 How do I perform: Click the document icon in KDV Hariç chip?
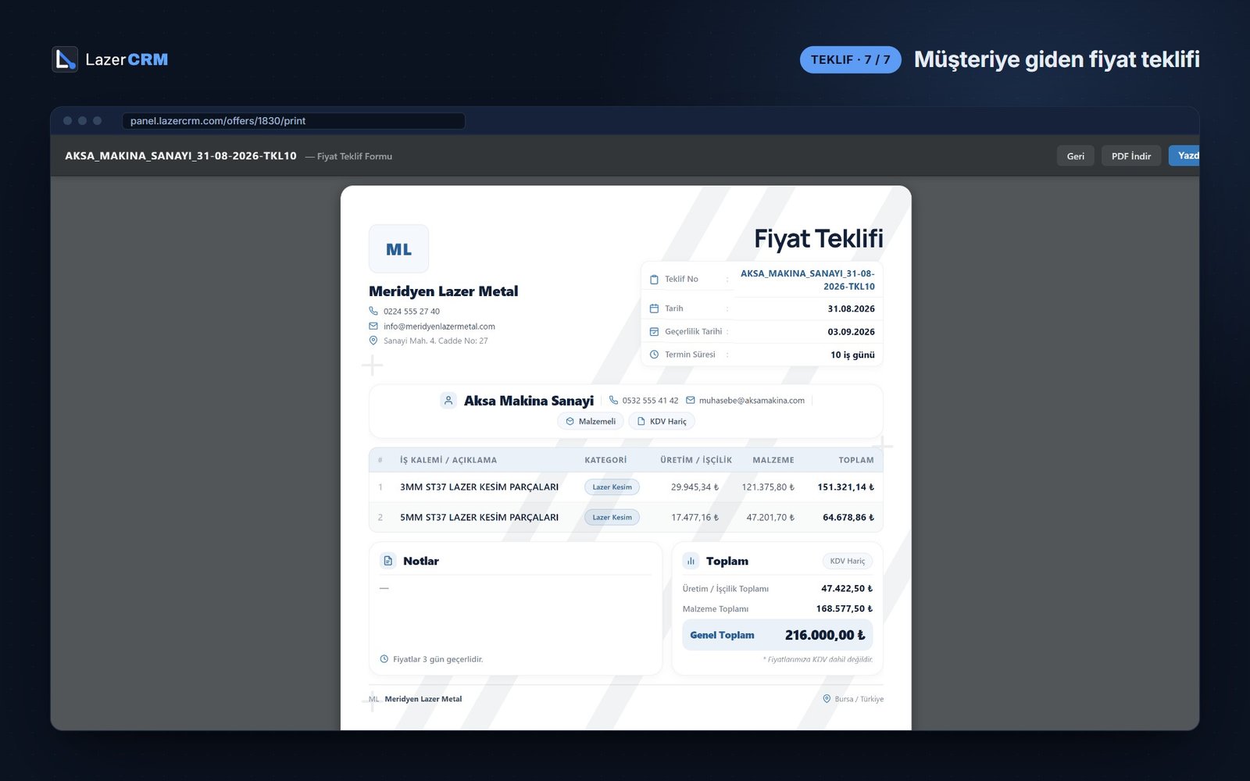coord(641,421)
